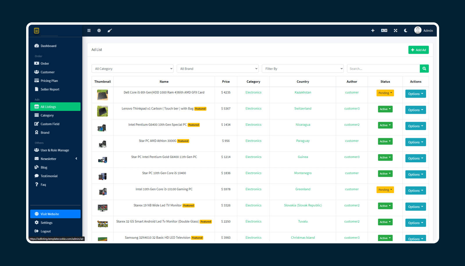Click the Add Ad button
465x266 pixels.
click(419, 50)
